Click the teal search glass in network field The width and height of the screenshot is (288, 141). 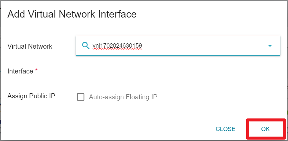coord(86,45)
